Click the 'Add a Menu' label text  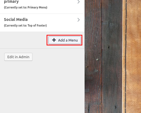click(68, 40)
